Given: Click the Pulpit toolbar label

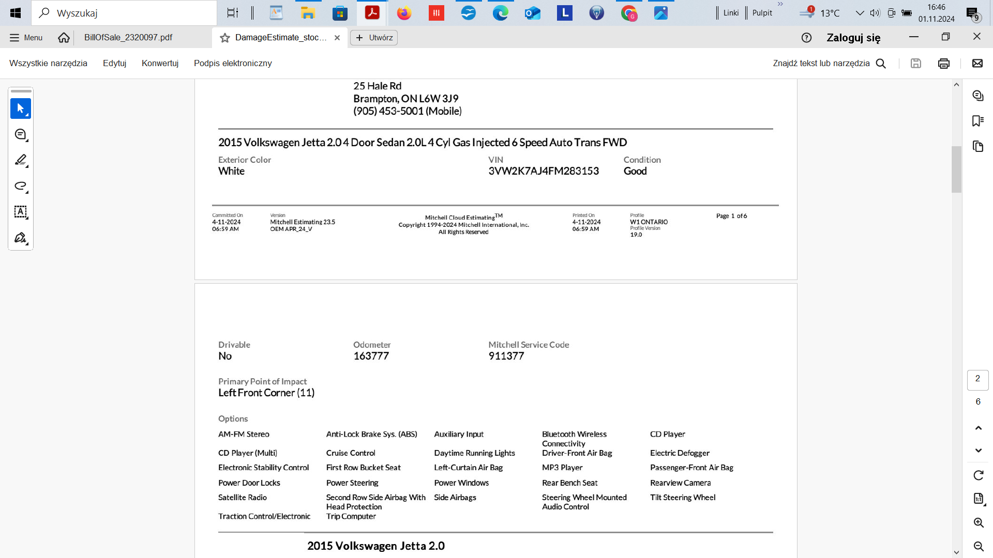Looking at the screenshot, I should click(762, 13).
